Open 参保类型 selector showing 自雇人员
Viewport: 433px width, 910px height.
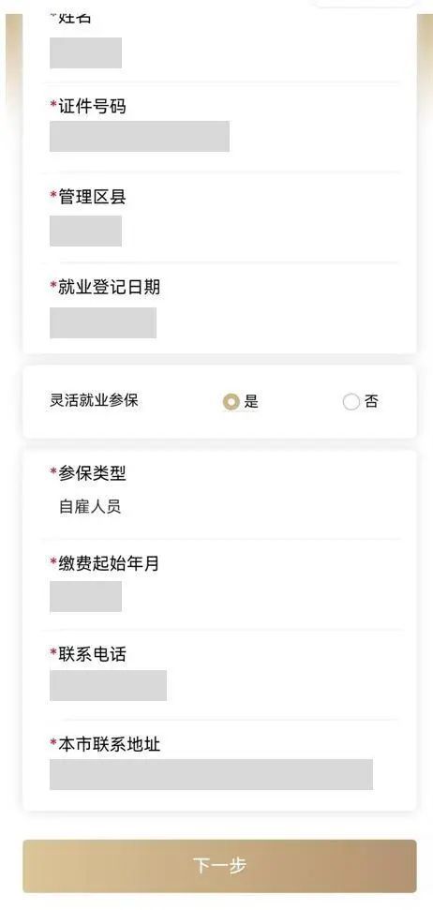90,507
